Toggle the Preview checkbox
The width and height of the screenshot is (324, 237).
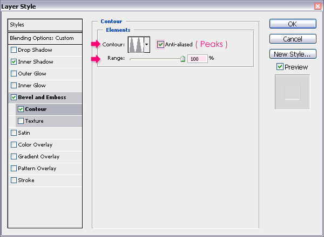[280, 67]
